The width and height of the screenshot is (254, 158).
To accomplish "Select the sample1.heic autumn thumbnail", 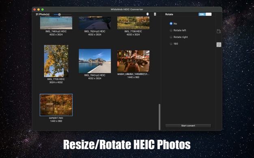I will 56,105.
